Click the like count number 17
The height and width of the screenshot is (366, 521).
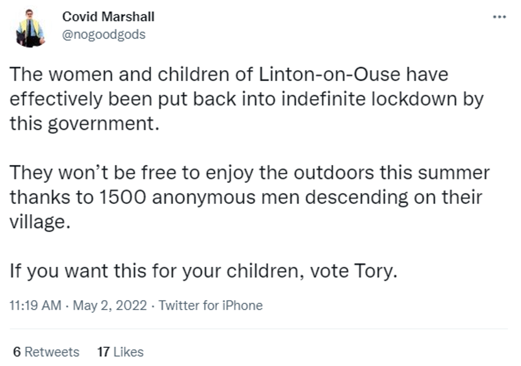103,352
